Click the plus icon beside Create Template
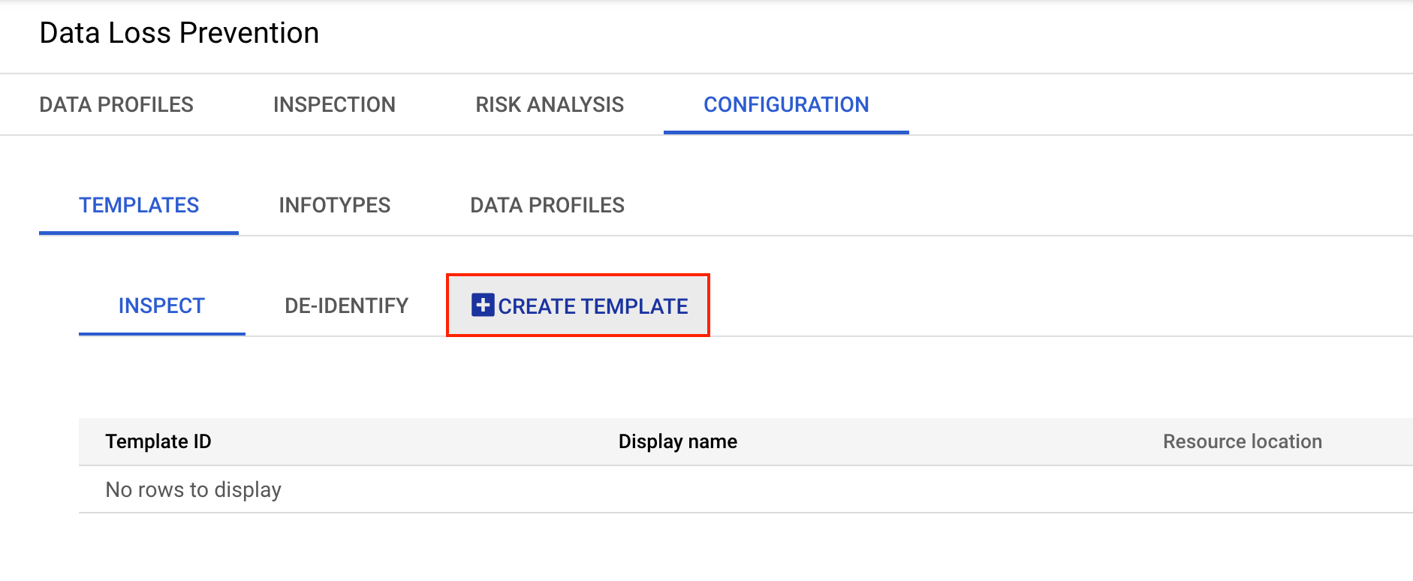 [483, 306]
